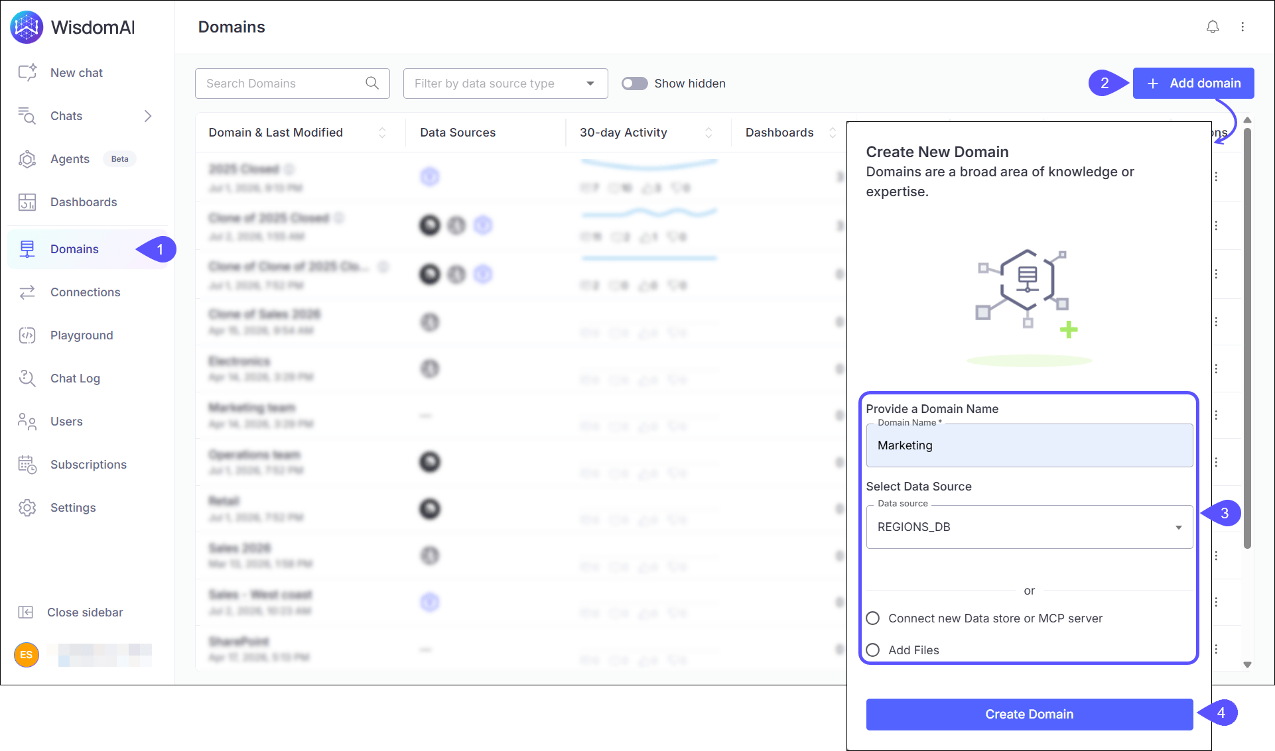Open Filter by data source type dropdown
The height and width of the screenshot is (751, 1275).
[505, 84]
